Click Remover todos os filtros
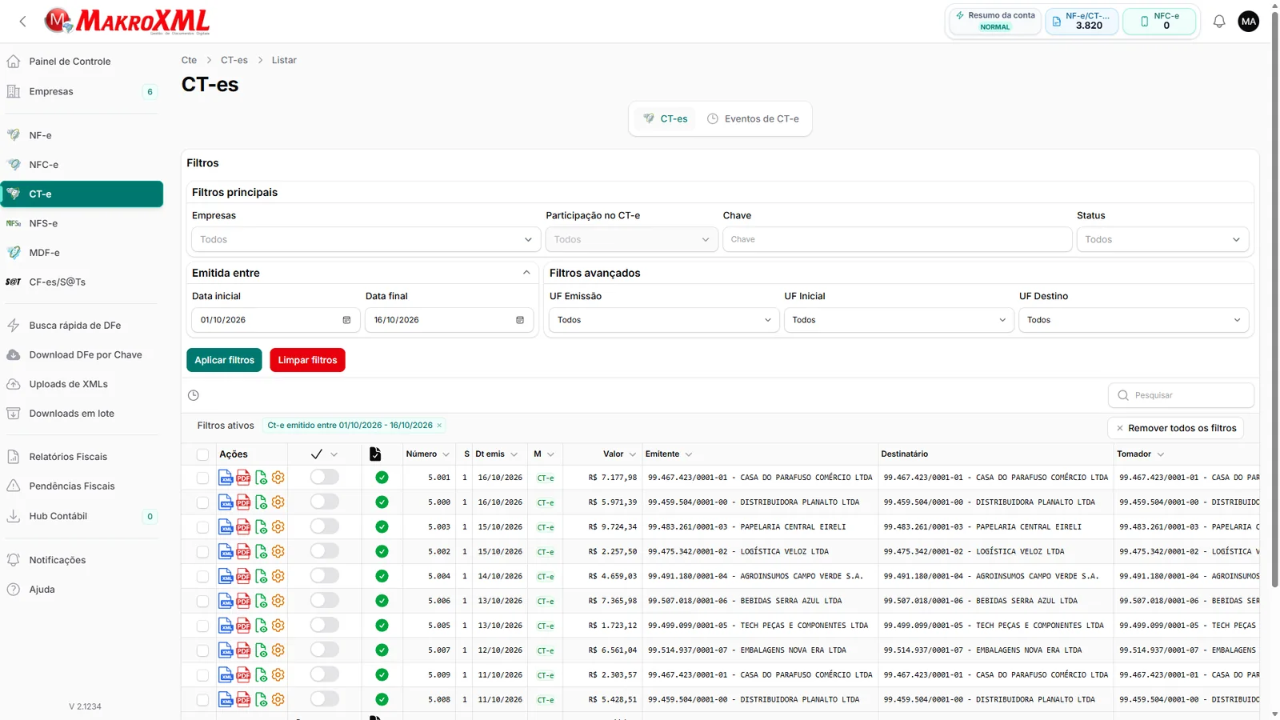Image resolution: width=1280 pixels, height=720 pixels. (x=1175, y=428)
